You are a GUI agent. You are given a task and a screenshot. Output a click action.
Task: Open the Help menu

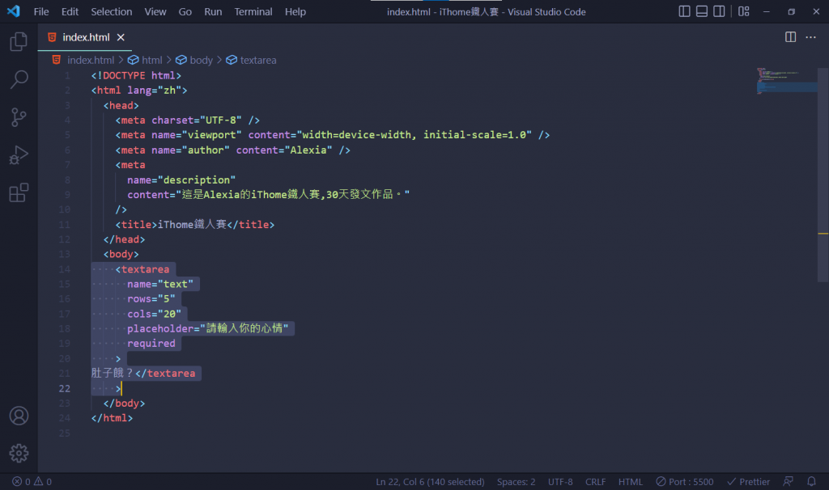[295, 11]
